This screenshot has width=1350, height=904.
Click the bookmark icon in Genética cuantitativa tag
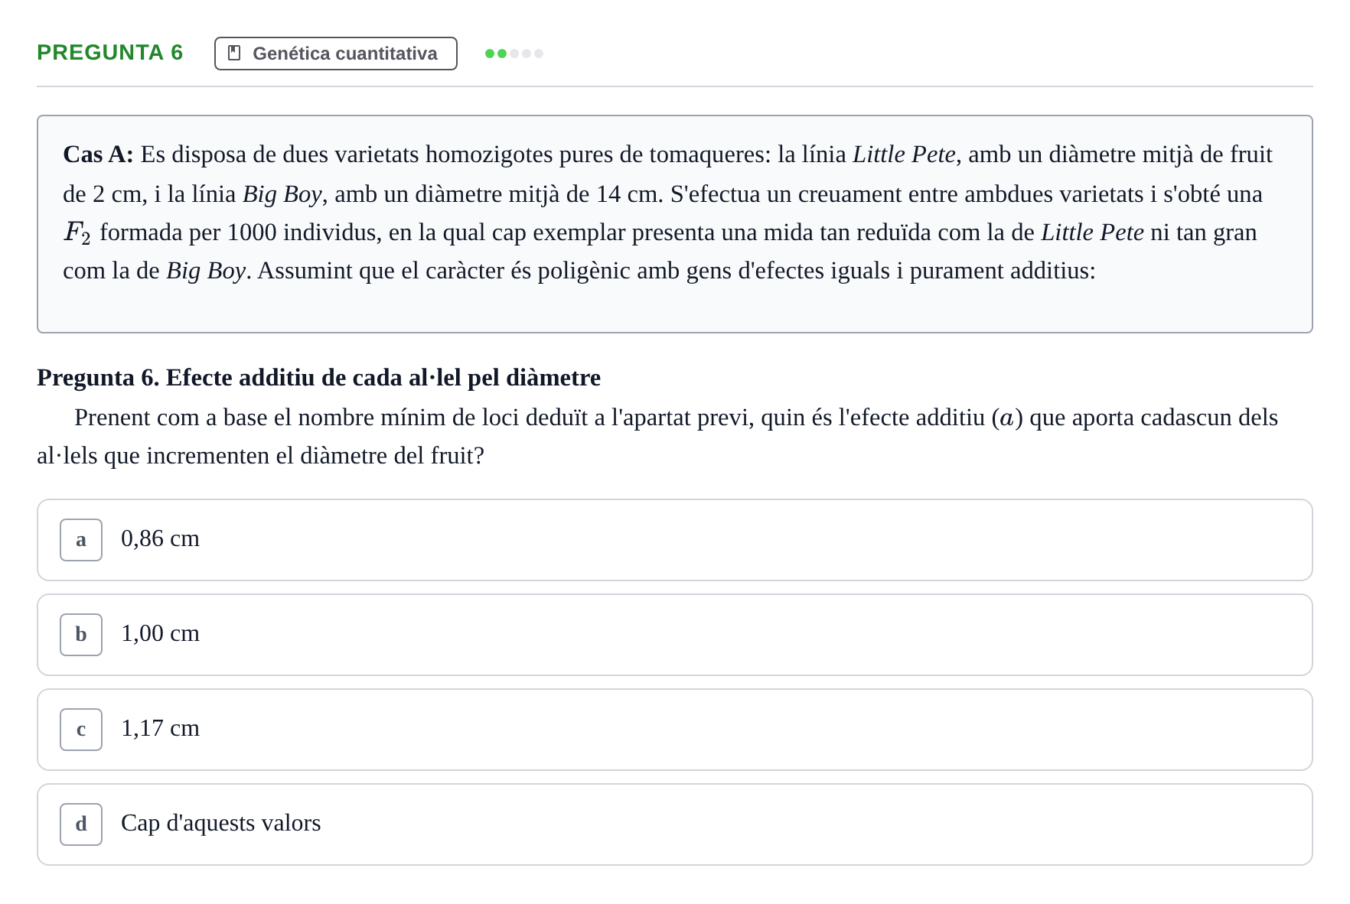(235, 54)
